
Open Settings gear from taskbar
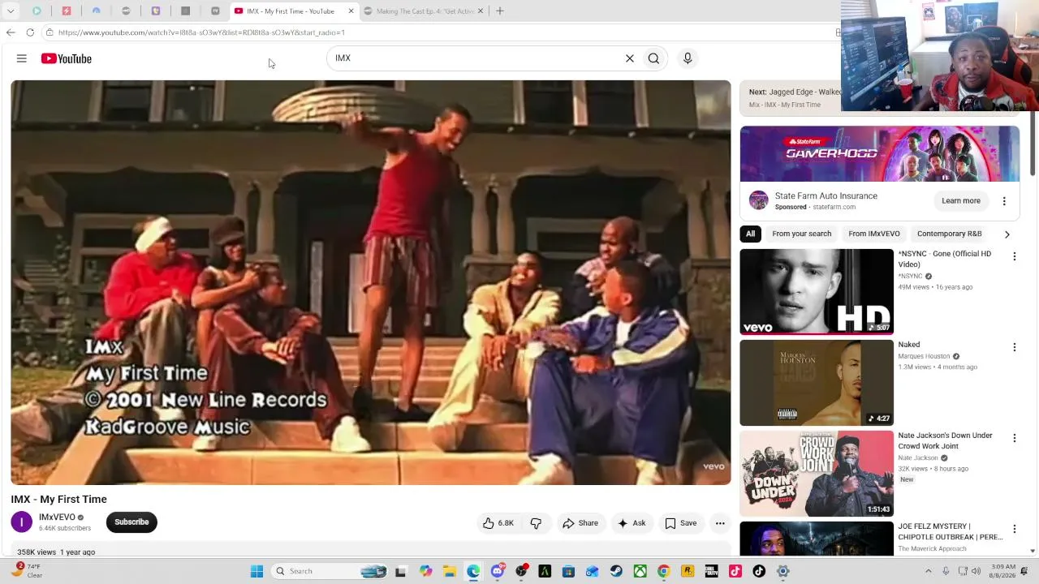coord(782,571)
